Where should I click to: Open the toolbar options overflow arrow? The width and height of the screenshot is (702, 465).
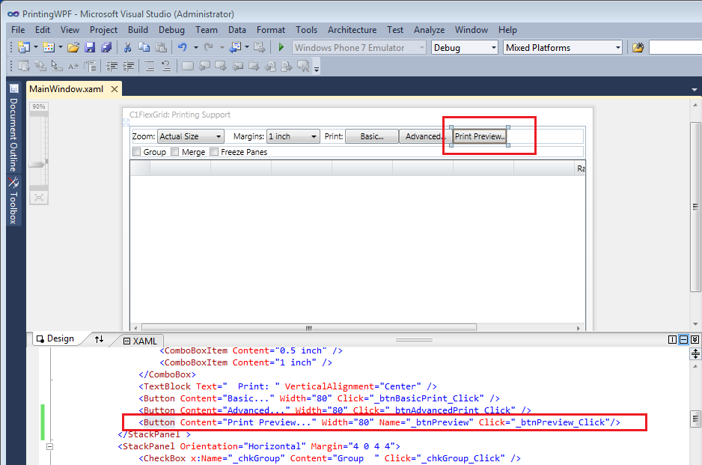tap(317, 69)
